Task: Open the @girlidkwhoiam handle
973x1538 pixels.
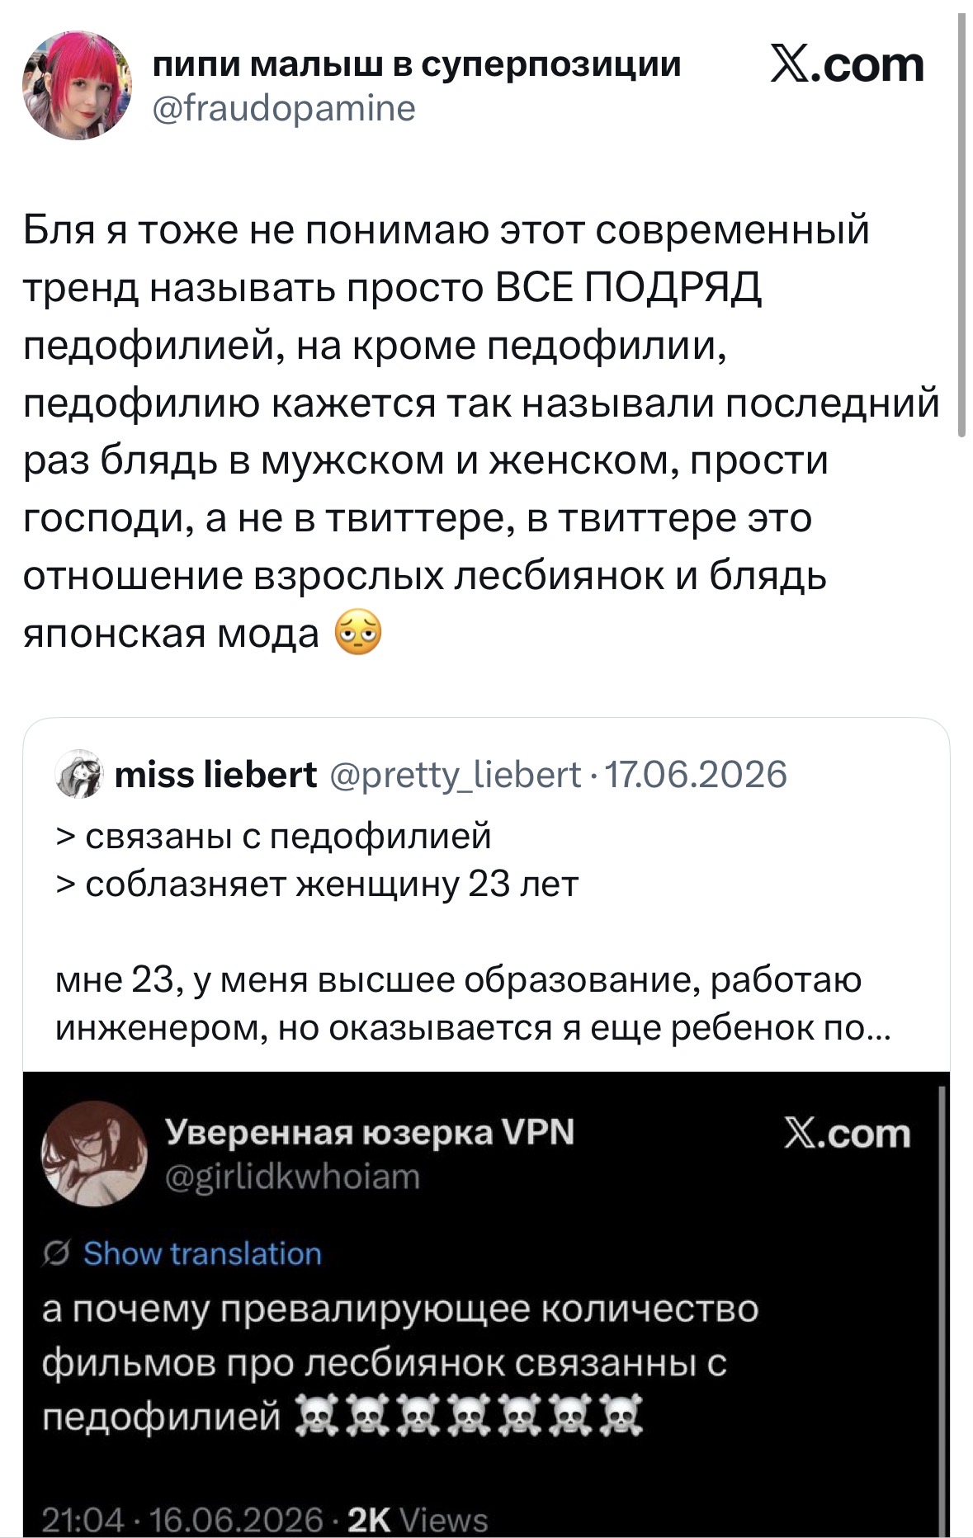Action: pyautogui.click(x=293, y=1176)
